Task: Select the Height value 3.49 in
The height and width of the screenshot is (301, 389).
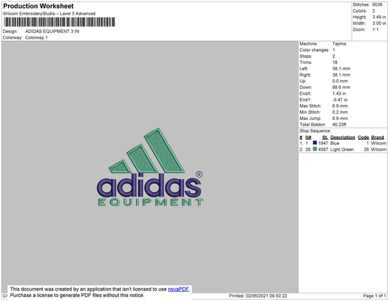Action: (379, 17)
